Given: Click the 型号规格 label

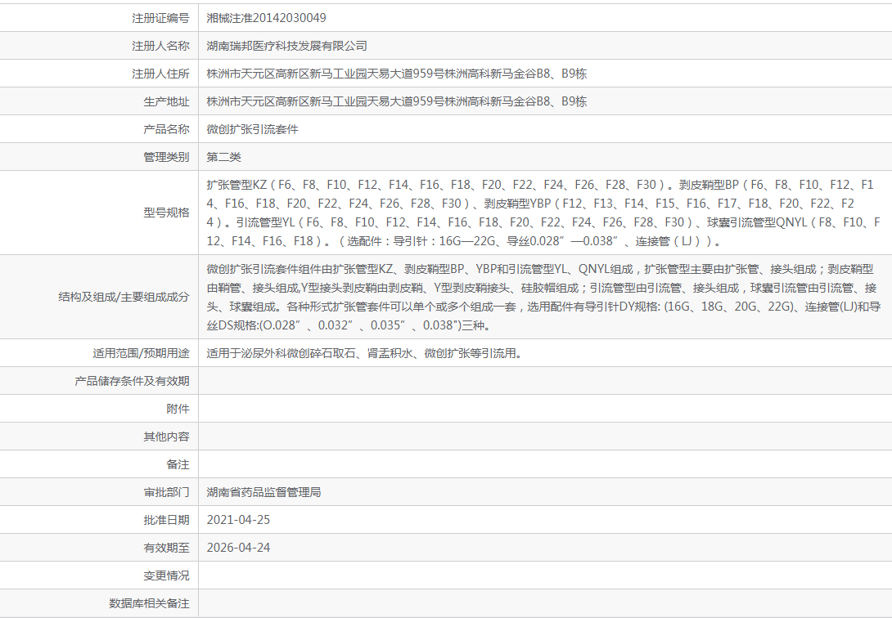Looking at the screenshot, I should coord(166,213).
